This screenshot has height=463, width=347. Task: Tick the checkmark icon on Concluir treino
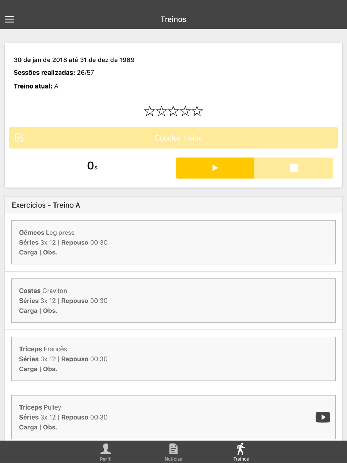click(19, 137)
